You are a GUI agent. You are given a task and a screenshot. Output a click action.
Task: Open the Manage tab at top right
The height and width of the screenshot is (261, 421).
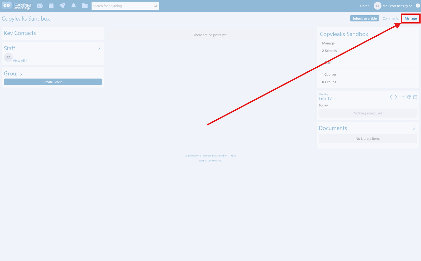tap(411, 18)
